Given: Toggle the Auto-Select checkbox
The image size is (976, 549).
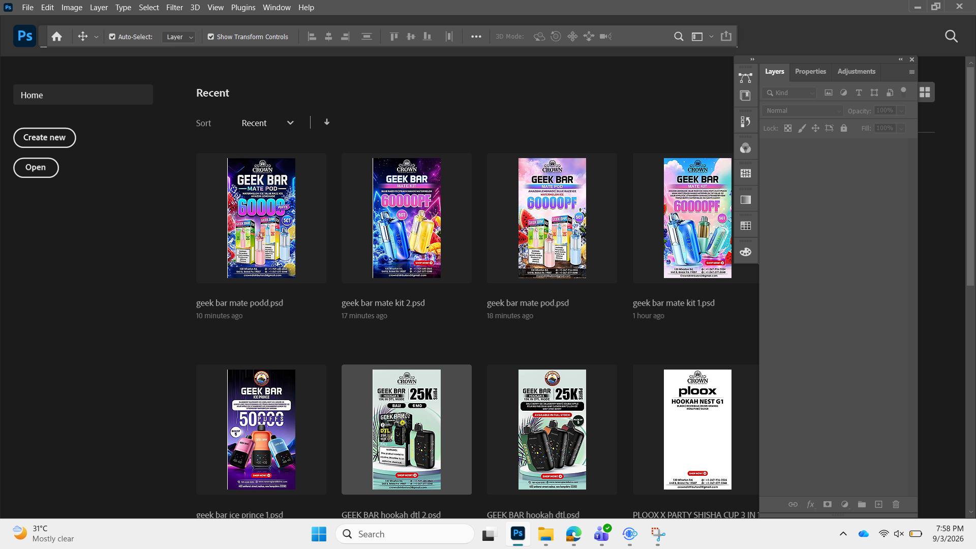Looking at the screenshot, I should pyautogui.click(x=112, y=37).
